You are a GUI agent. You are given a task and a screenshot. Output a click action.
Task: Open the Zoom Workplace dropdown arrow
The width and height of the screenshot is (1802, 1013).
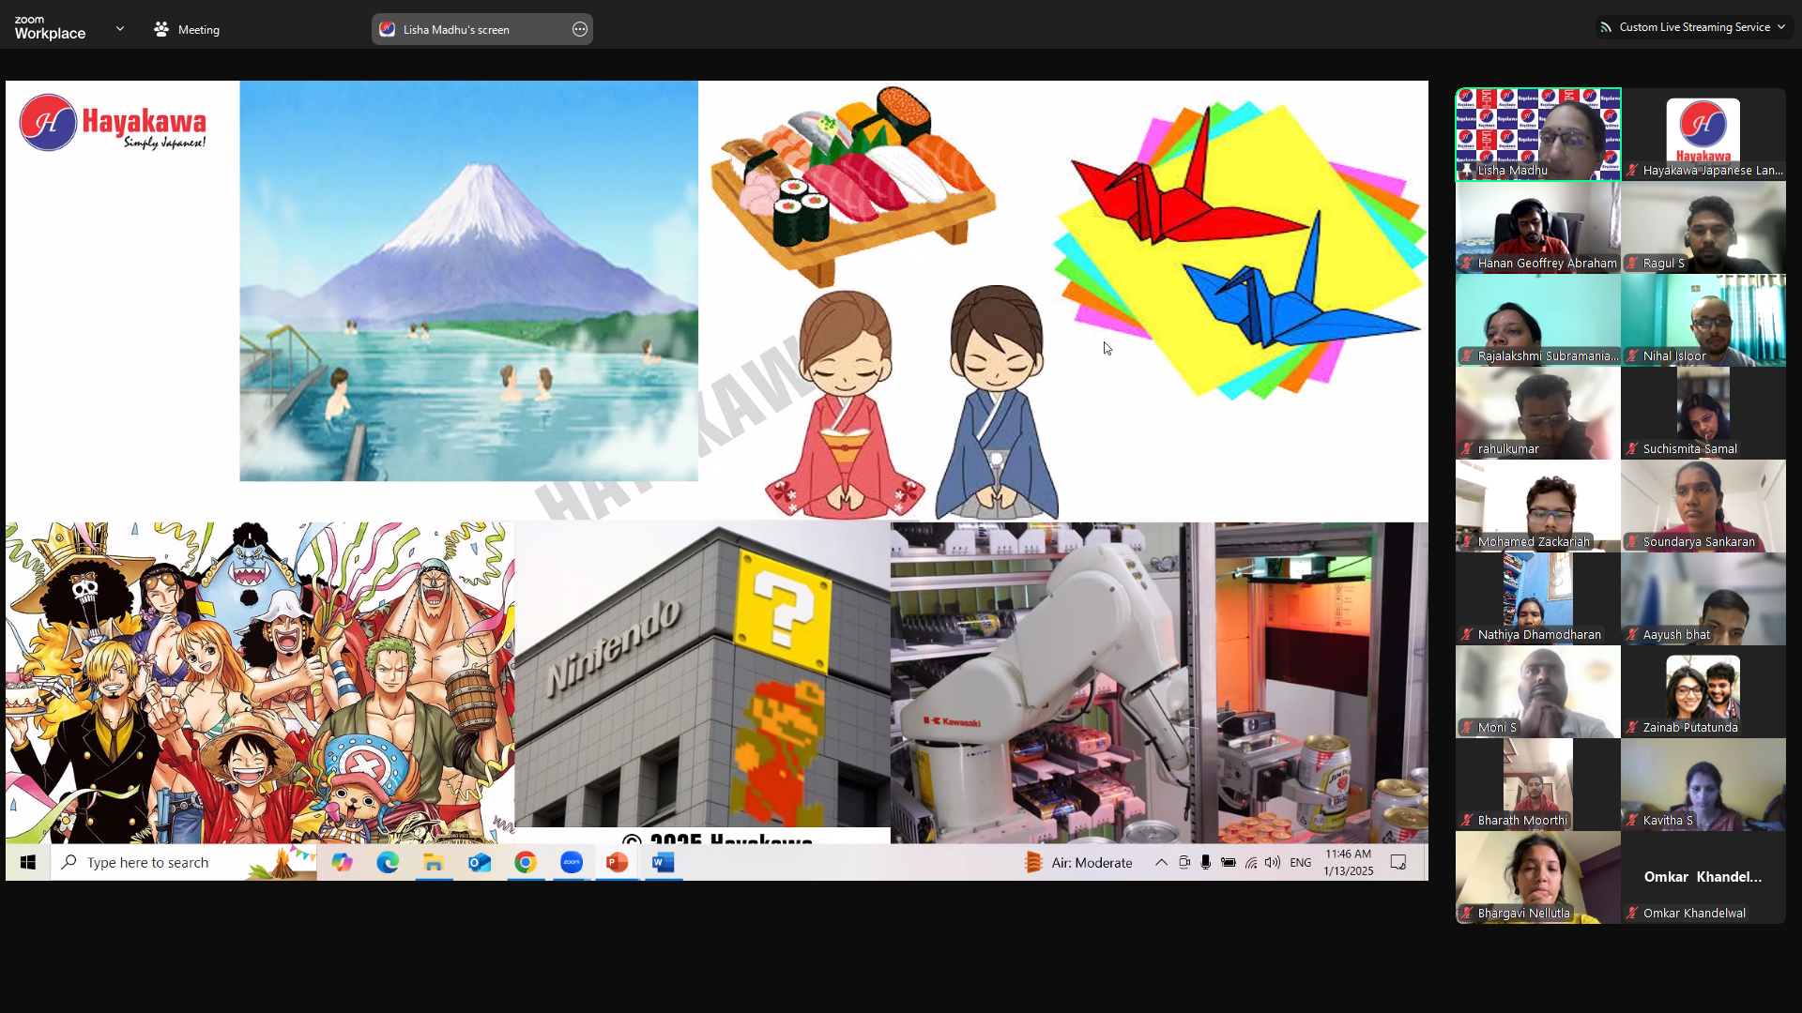[119, 29]
